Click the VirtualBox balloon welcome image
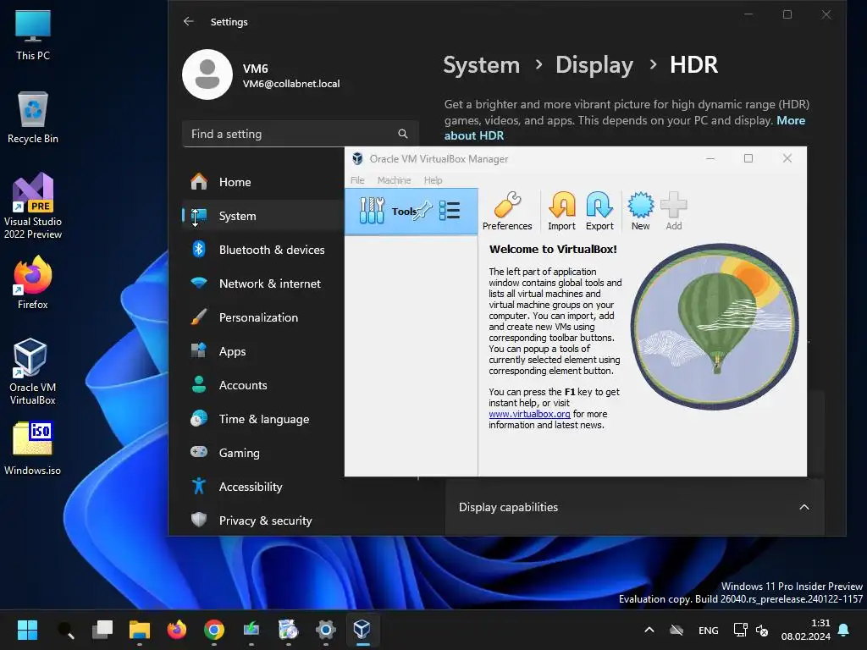 pyautogui.click(x=715, y=326)
